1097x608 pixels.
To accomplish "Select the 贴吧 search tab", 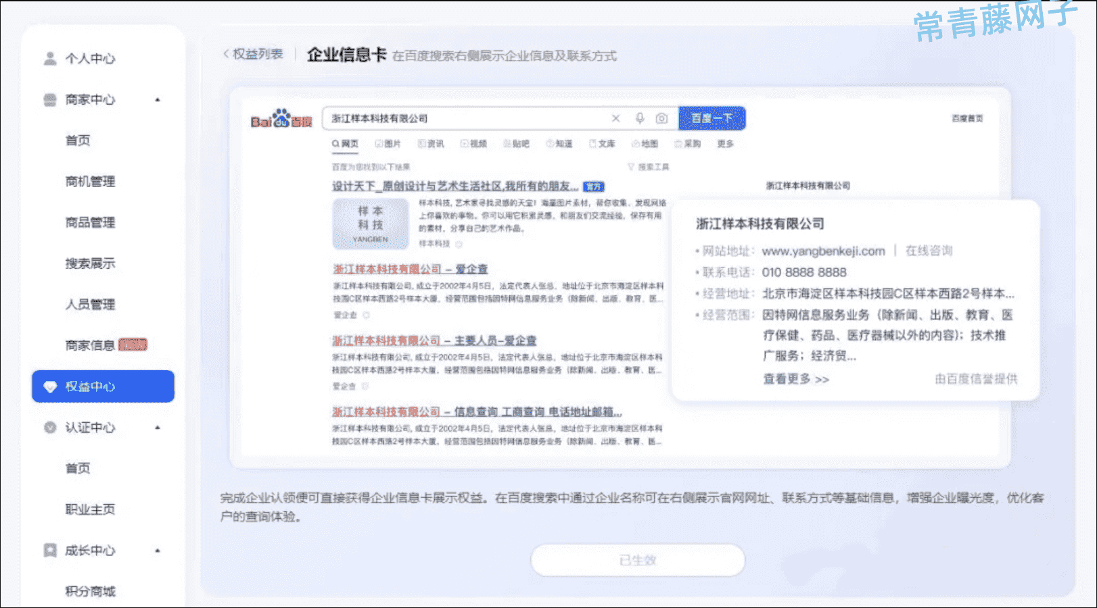I will coord(516,144).
